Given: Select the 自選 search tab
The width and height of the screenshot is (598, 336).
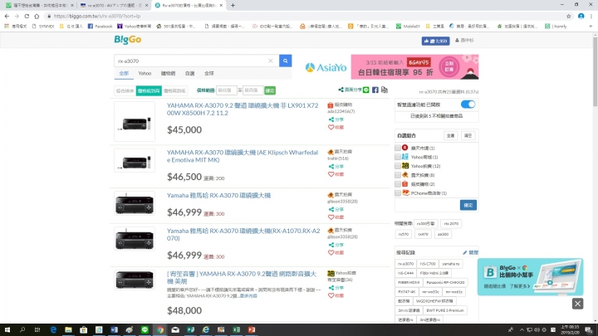Looking at the screenshot, I should coord(189,73).
